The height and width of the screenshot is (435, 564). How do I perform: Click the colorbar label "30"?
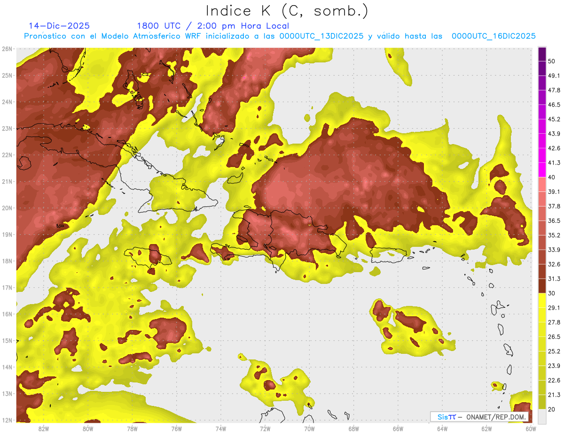pos(551,293)
